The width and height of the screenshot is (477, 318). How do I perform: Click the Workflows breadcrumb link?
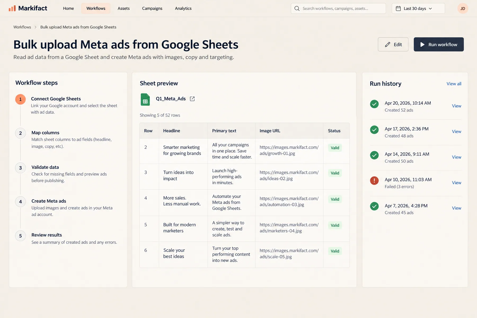click(x=22, y=27)
